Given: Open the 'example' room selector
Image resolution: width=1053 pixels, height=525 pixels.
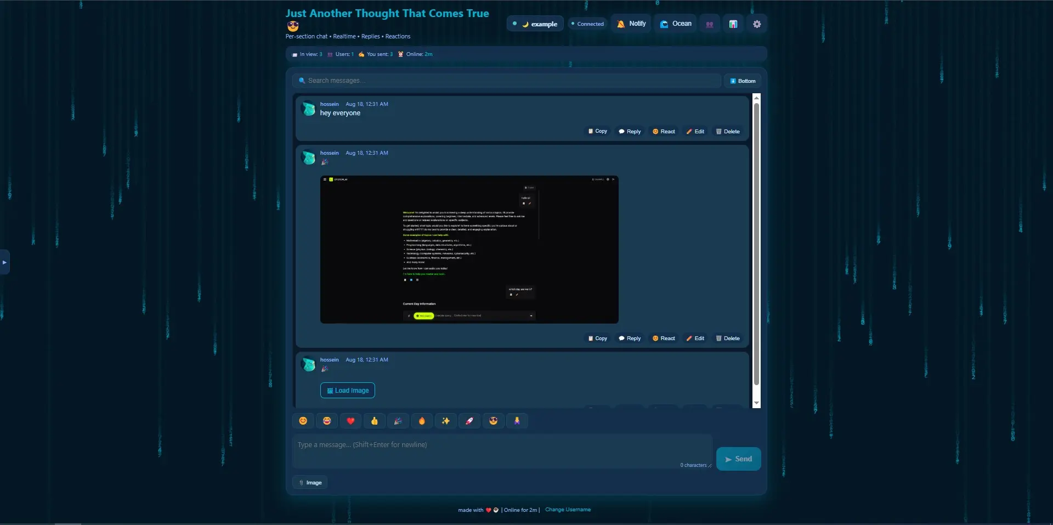Looking at the screenshot, I should [x=535, y=24].
